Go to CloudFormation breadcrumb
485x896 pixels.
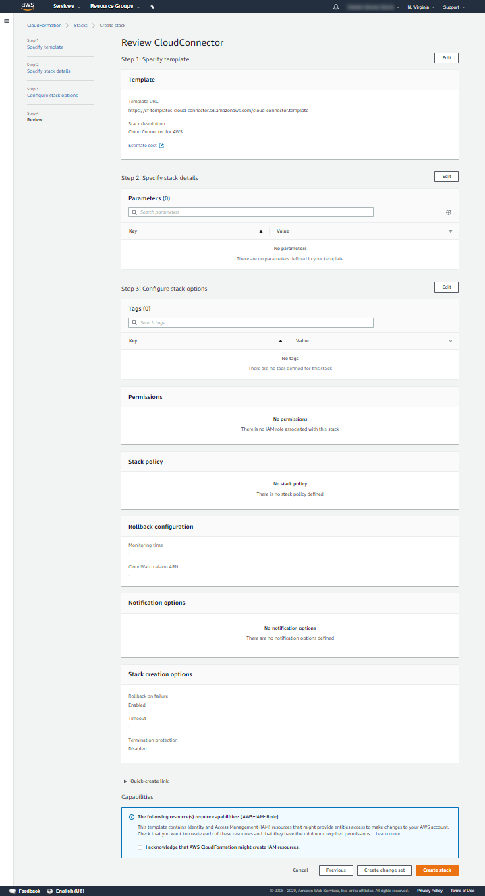tap(44, 25)
